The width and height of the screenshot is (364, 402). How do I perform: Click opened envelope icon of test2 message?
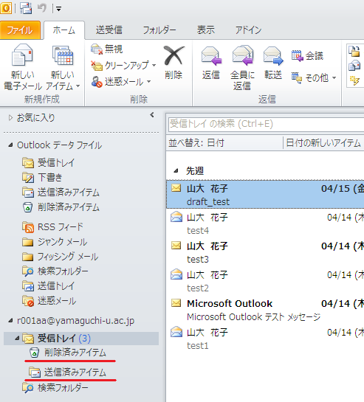(176, 274)
